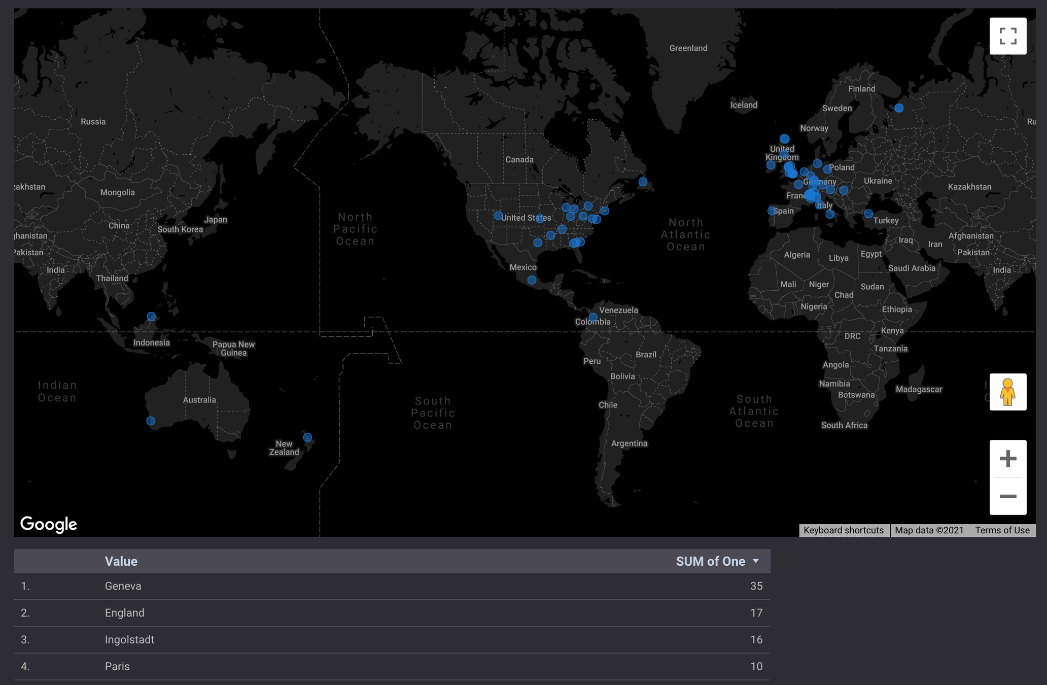Sort by SUM of One column
The image size is (1047, 685).
click(710, 561)
